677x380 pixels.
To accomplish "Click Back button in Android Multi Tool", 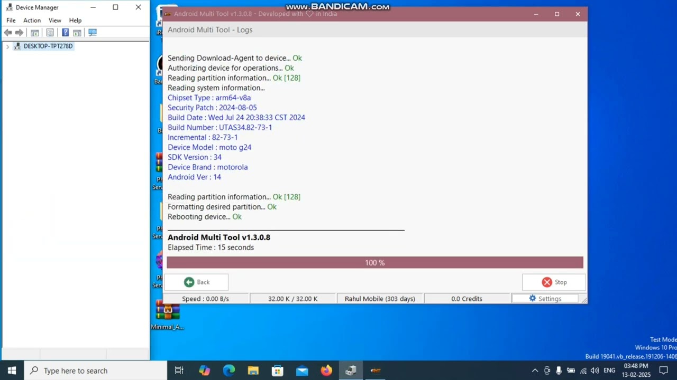I will 196,282.
